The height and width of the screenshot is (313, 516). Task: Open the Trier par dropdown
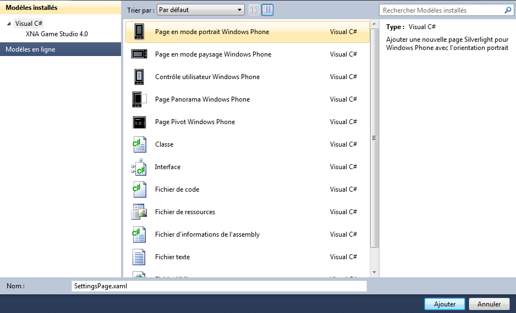[x=201, y=10]
